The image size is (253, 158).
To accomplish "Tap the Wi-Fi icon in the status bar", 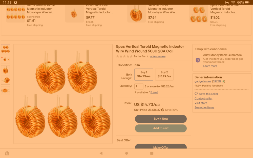I will [234, 2].
